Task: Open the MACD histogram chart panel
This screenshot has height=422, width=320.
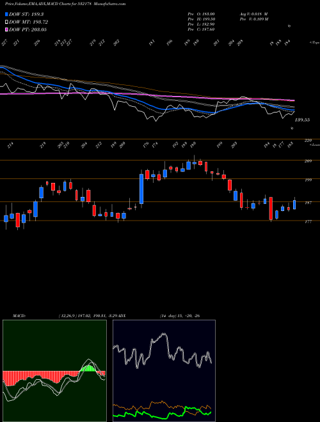Action: 54,371
